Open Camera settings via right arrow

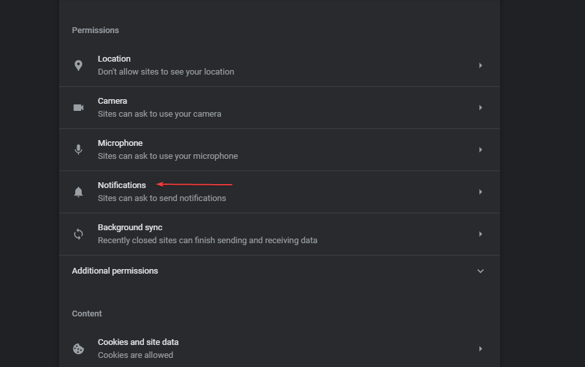click(x=481, y=108)
